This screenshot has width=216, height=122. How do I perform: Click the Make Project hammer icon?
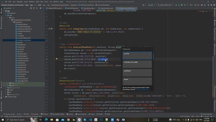click(x=144, y=5)
